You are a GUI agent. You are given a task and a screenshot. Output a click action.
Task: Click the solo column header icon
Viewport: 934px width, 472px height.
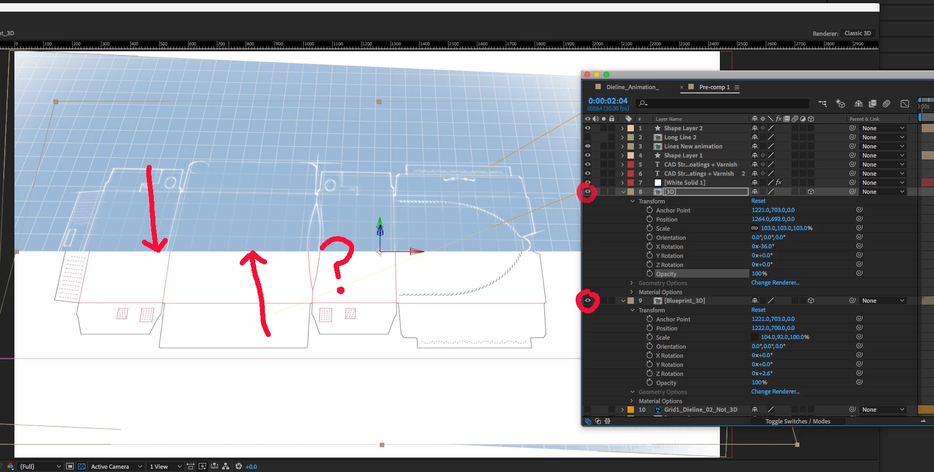point(603,119)
